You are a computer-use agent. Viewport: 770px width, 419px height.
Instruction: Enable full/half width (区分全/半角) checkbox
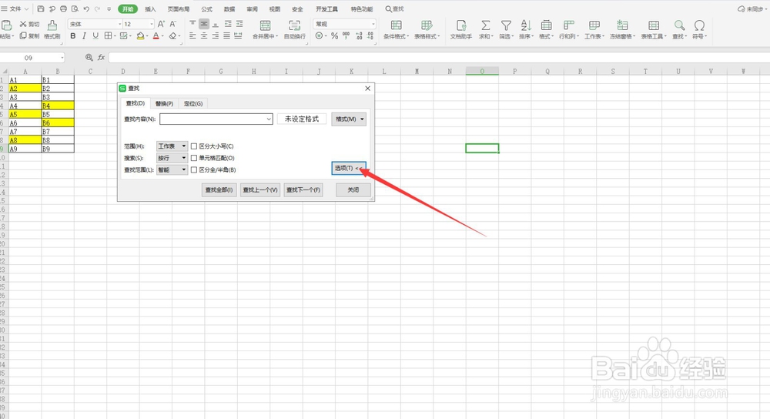(194, 170)
